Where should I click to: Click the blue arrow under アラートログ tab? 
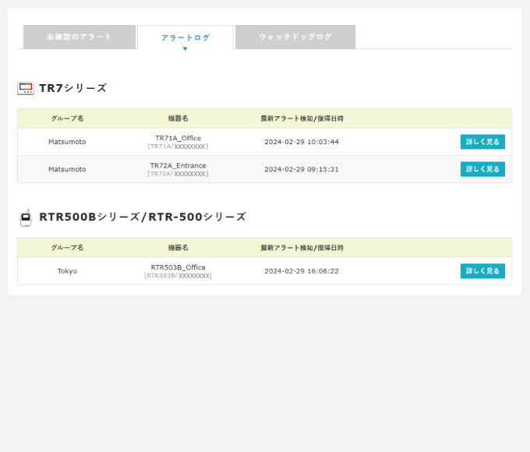(185, 48)
